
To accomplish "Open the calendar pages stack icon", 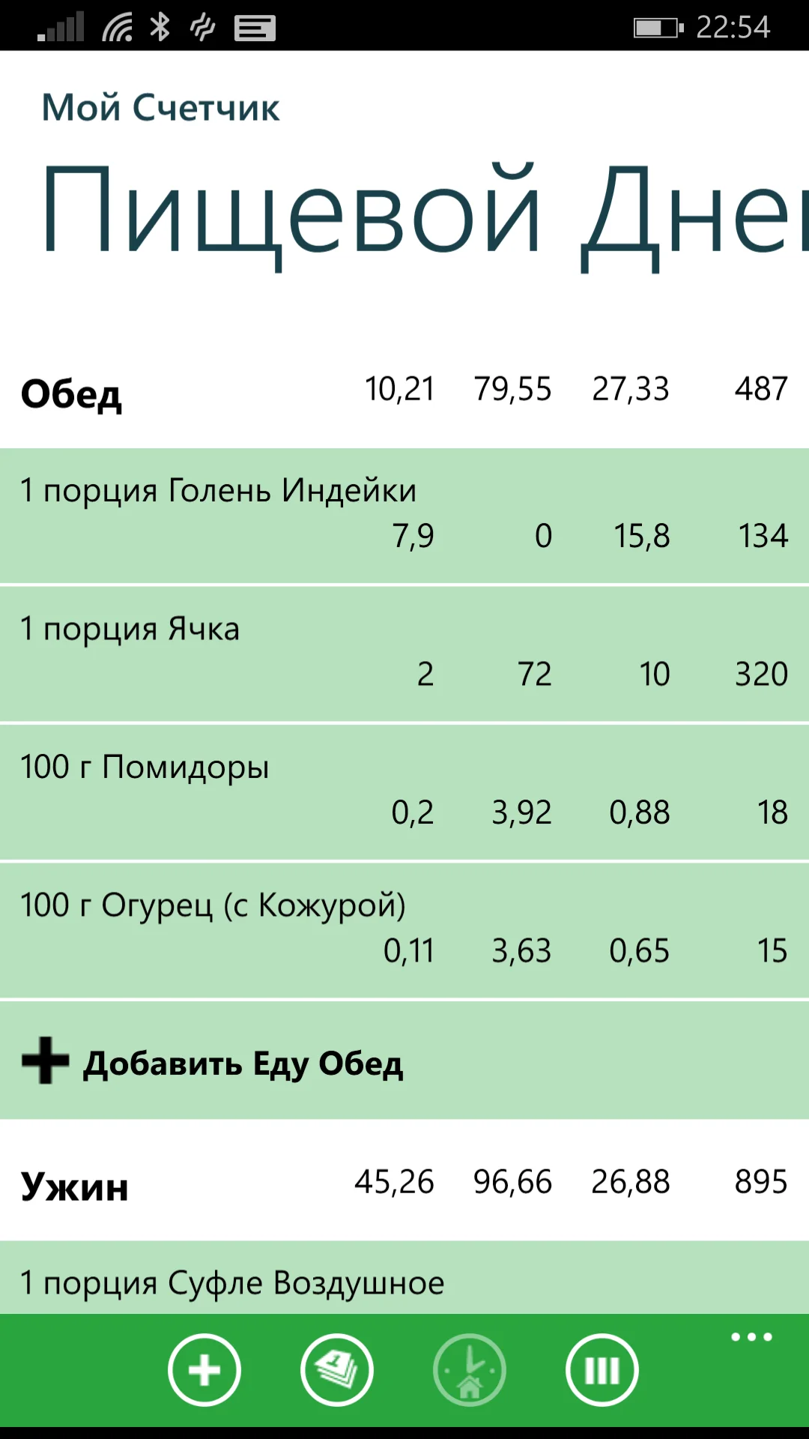I will coord(337,1371).
